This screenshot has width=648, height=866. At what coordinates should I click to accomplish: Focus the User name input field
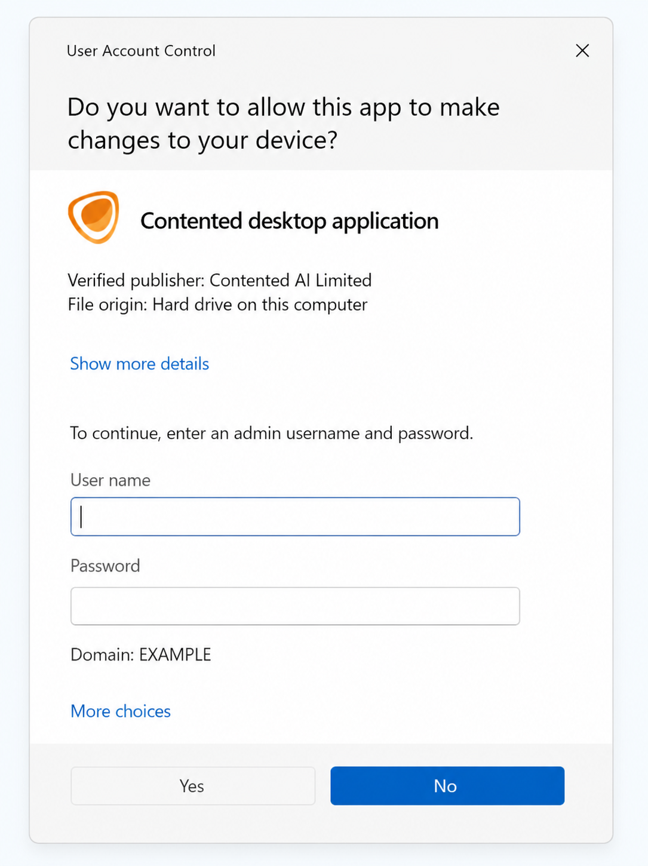point(295,517)
